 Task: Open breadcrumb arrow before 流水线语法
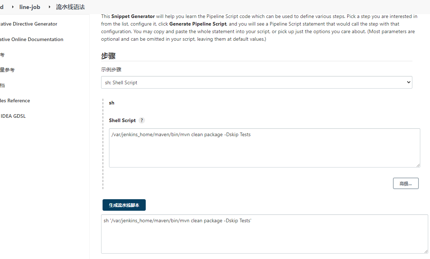tap(49, 7)
